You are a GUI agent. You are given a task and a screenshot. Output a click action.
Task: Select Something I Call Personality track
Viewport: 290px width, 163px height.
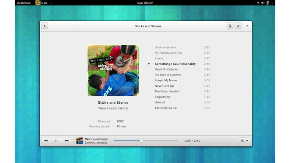tap(175, 64)
